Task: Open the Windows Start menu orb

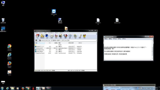Action: (x=2, y=88)
